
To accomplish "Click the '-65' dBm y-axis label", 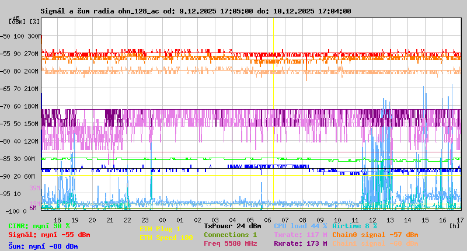I will (5, 89).
